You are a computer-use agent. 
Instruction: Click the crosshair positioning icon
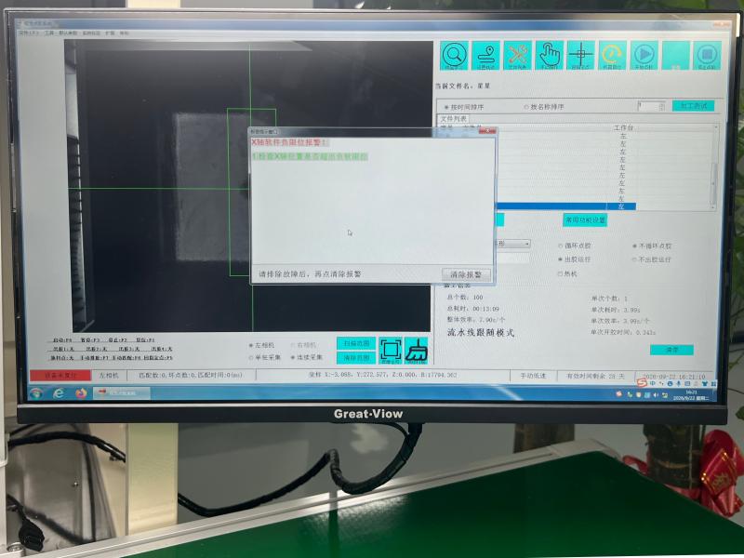click(x=580, y=56)
